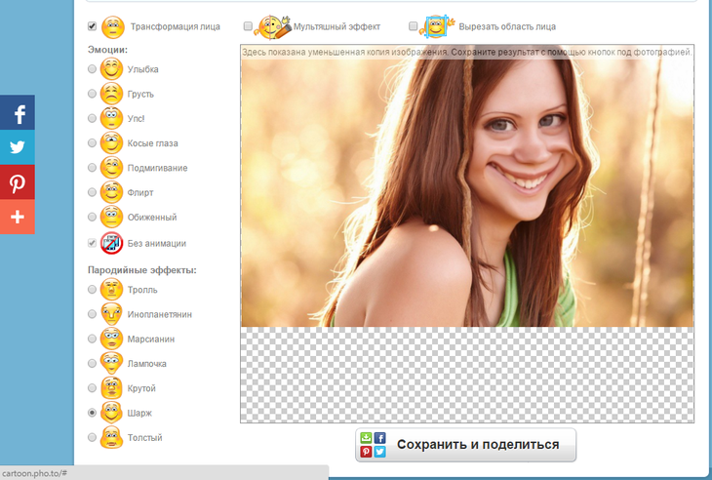Select the Толстый radio button
The height and width of the screenshot is (480, 712).
[93, 437]
